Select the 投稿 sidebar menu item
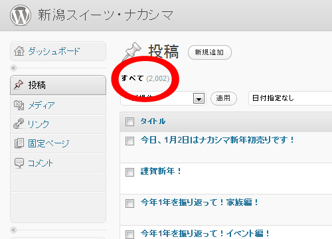Screen dimensions: 332x239 pyautogui.click(x=58, y=85)
